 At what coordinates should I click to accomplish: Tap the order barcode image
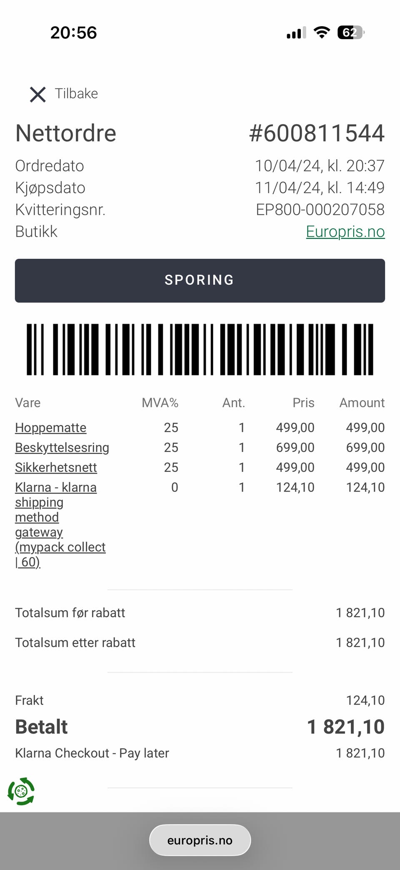200,349
